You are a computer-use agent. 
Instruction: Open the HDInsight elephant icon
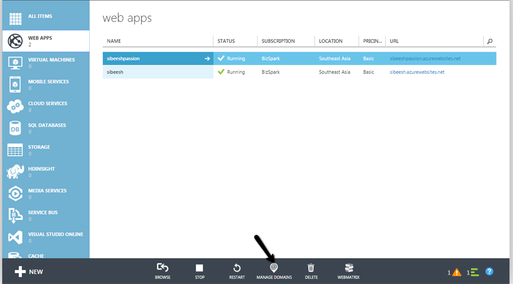click(15, 171)
